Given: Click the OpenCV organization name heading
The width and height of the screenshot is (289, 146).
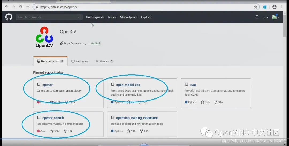Looking at the screenshot, I should point(68,31).
